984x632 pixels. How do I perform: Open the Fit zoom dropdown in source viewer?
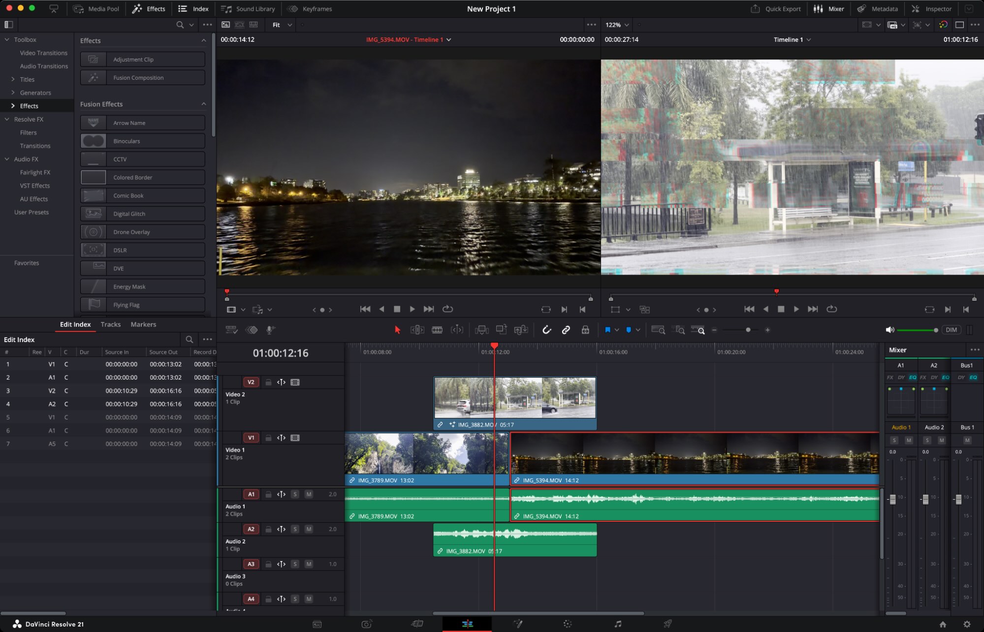click(282, 25)
